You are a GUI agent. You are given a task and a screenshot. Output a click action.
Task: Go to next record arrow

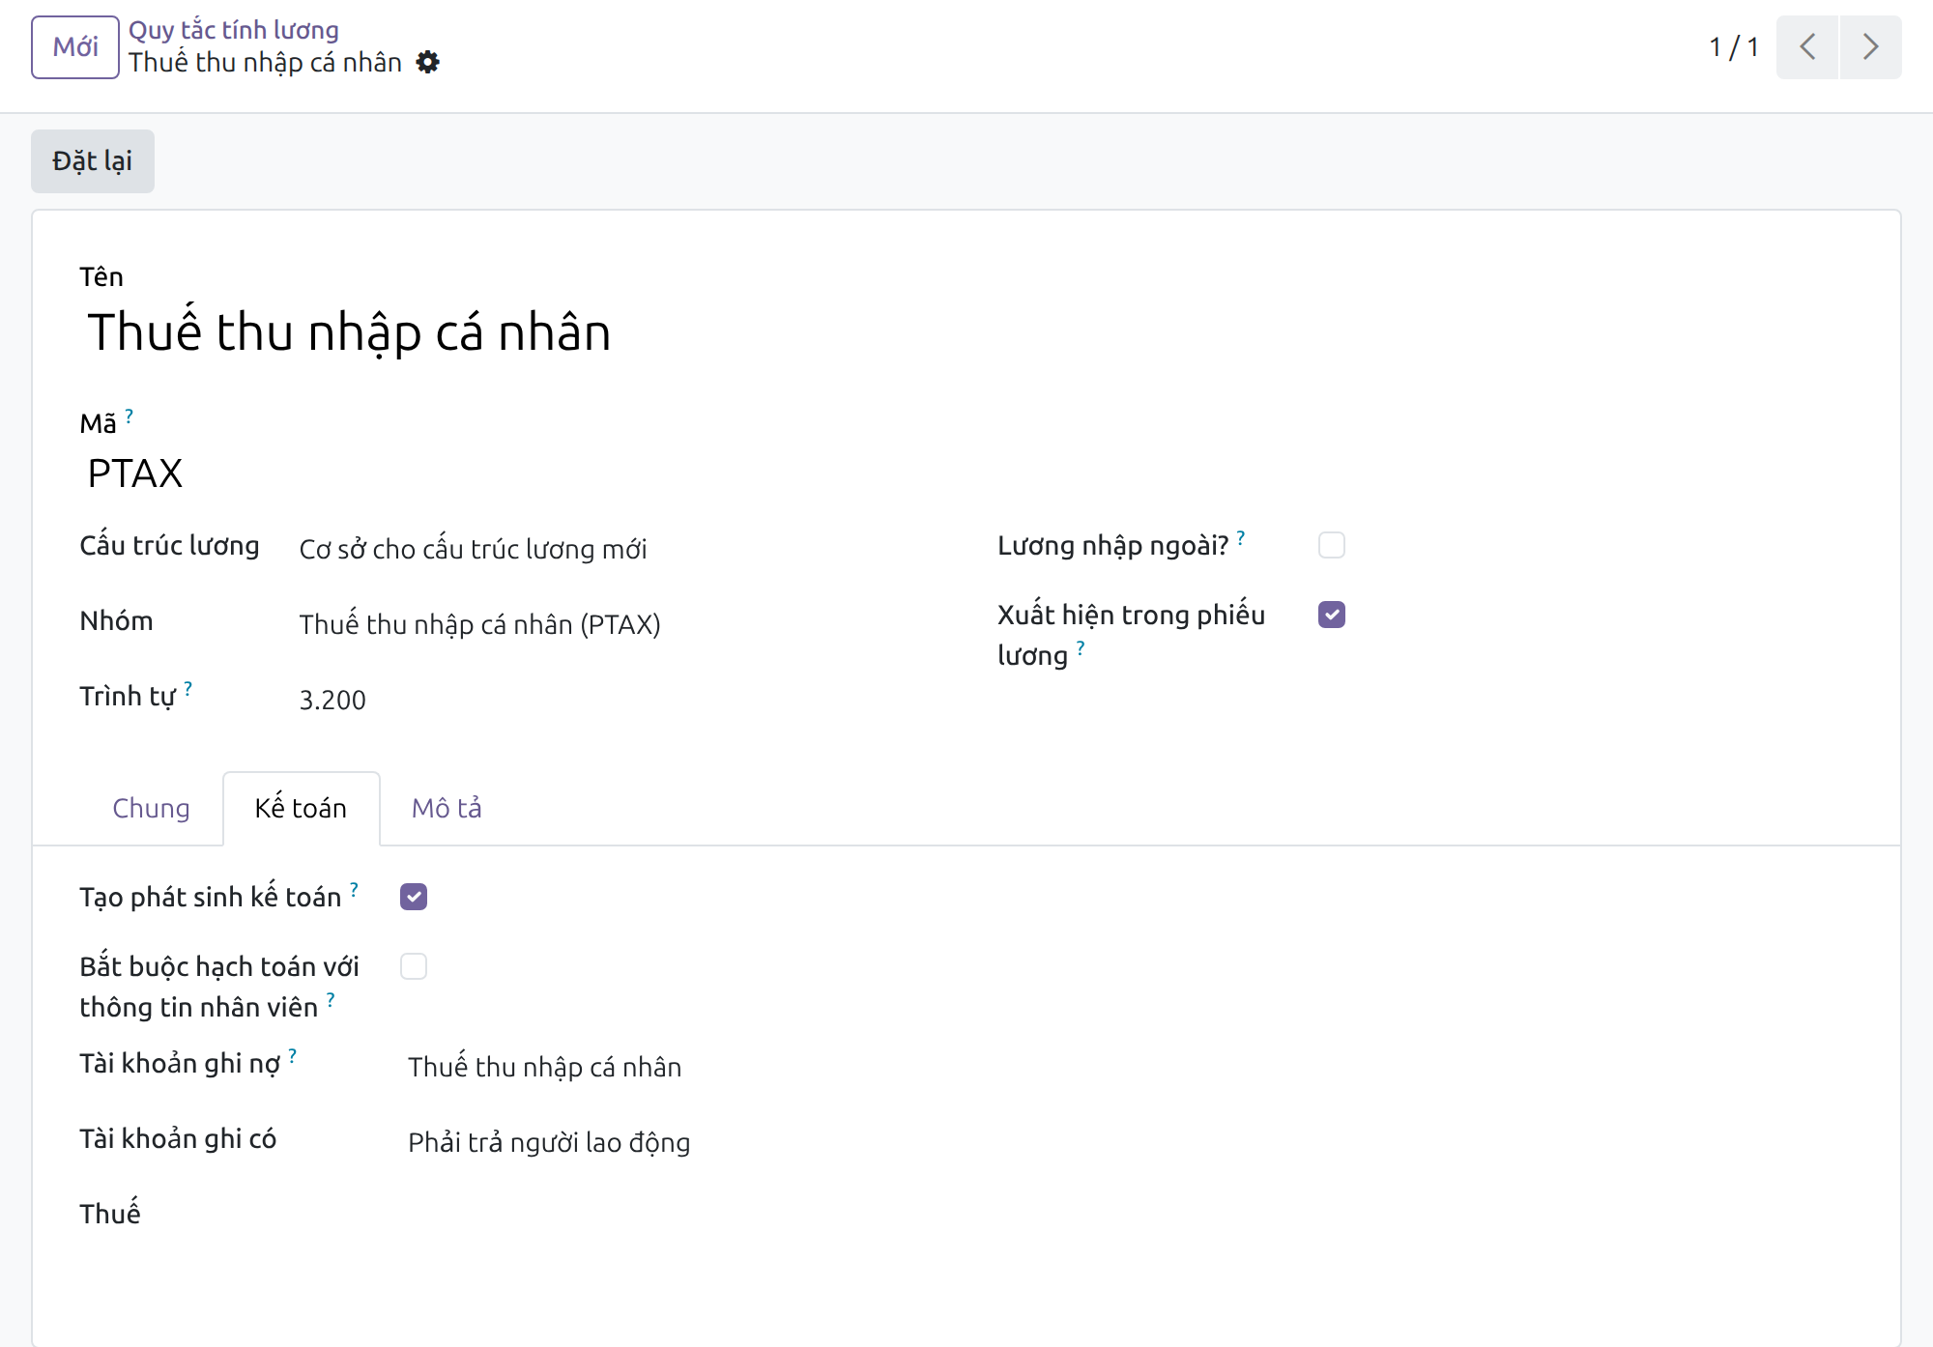pyautogui.click(x=1870, y=47)
